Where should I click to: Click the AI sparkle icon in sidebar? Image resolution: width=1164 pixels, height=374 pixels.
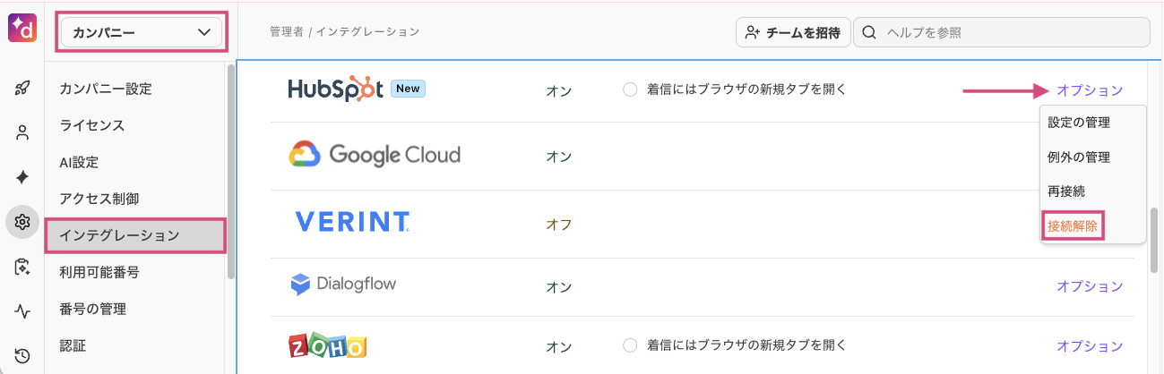(22, 177)
